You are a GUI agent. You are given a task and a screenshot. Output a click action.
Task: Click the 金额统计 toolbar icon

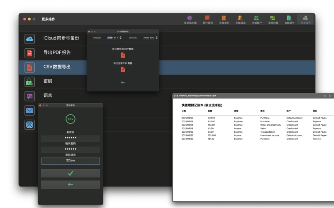point(289,19)
